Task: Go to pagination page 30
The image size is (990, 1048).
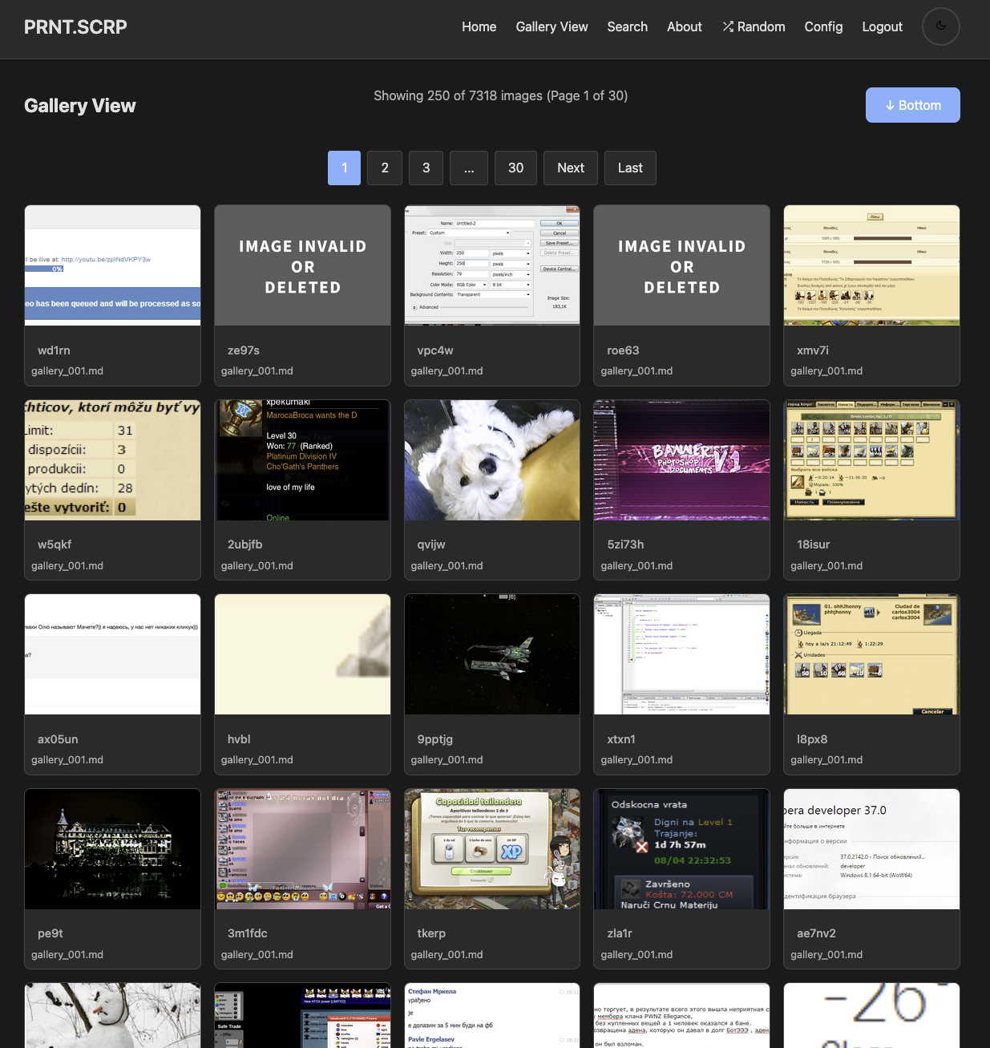Action: point(515,168)
